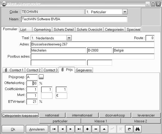Open Prijsgroep lookup ellipsis button
162x134 pixels.
pyautogui.click(x=41, y=77)
